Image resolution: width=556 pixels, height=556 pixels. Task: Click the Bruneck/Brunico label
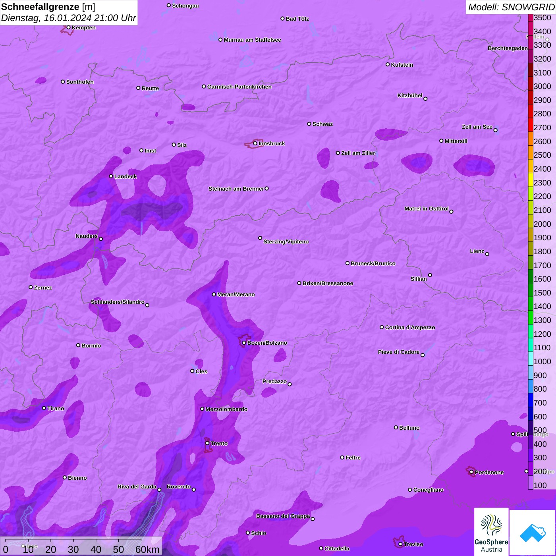pyautogui.click(x=373, y=263)
